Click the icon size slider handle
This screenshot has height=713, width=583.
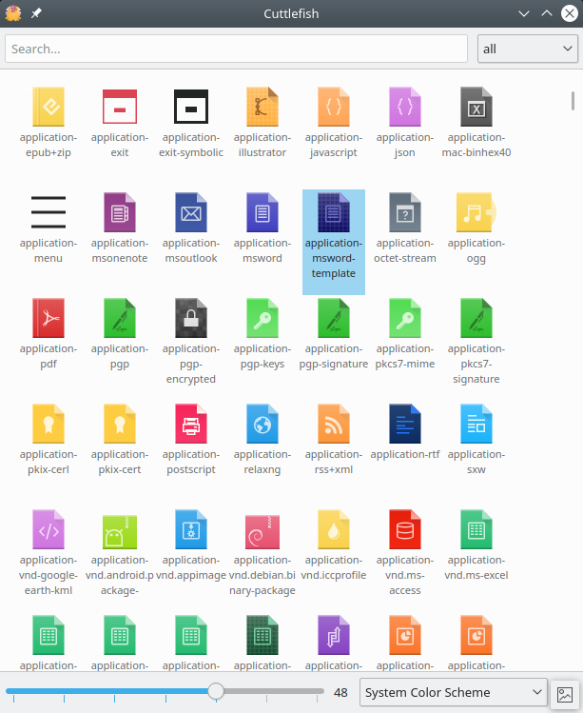point(216,691)
